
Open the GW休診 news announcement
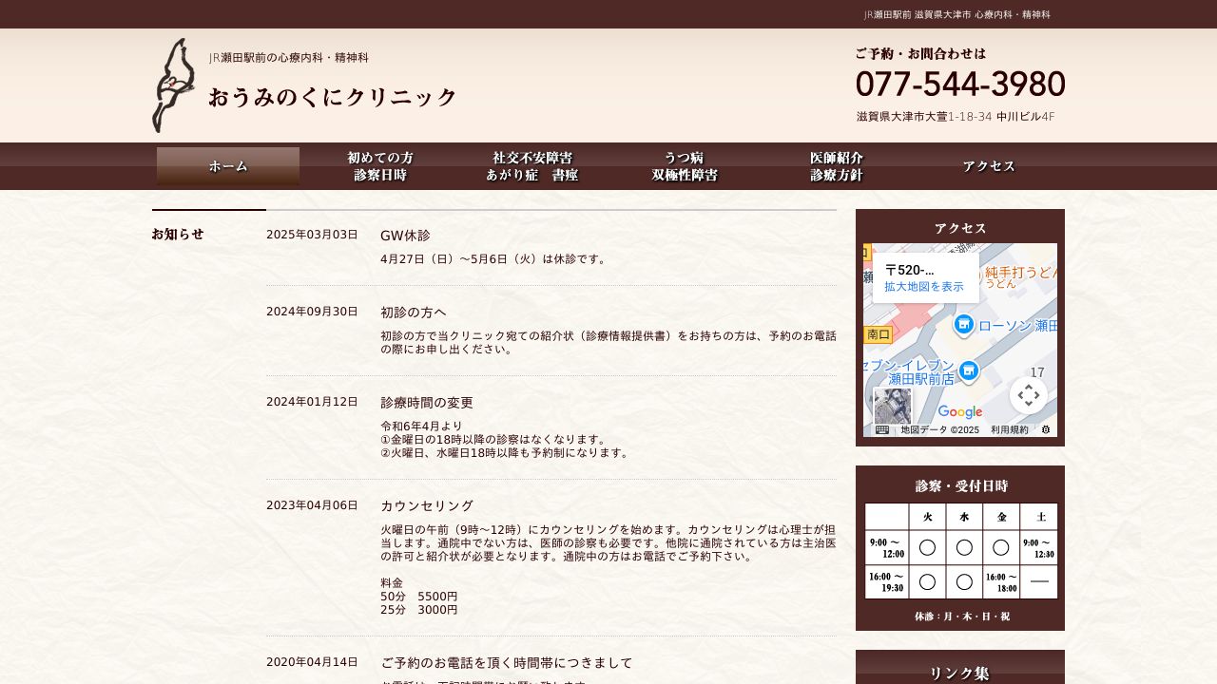point(406,235)
